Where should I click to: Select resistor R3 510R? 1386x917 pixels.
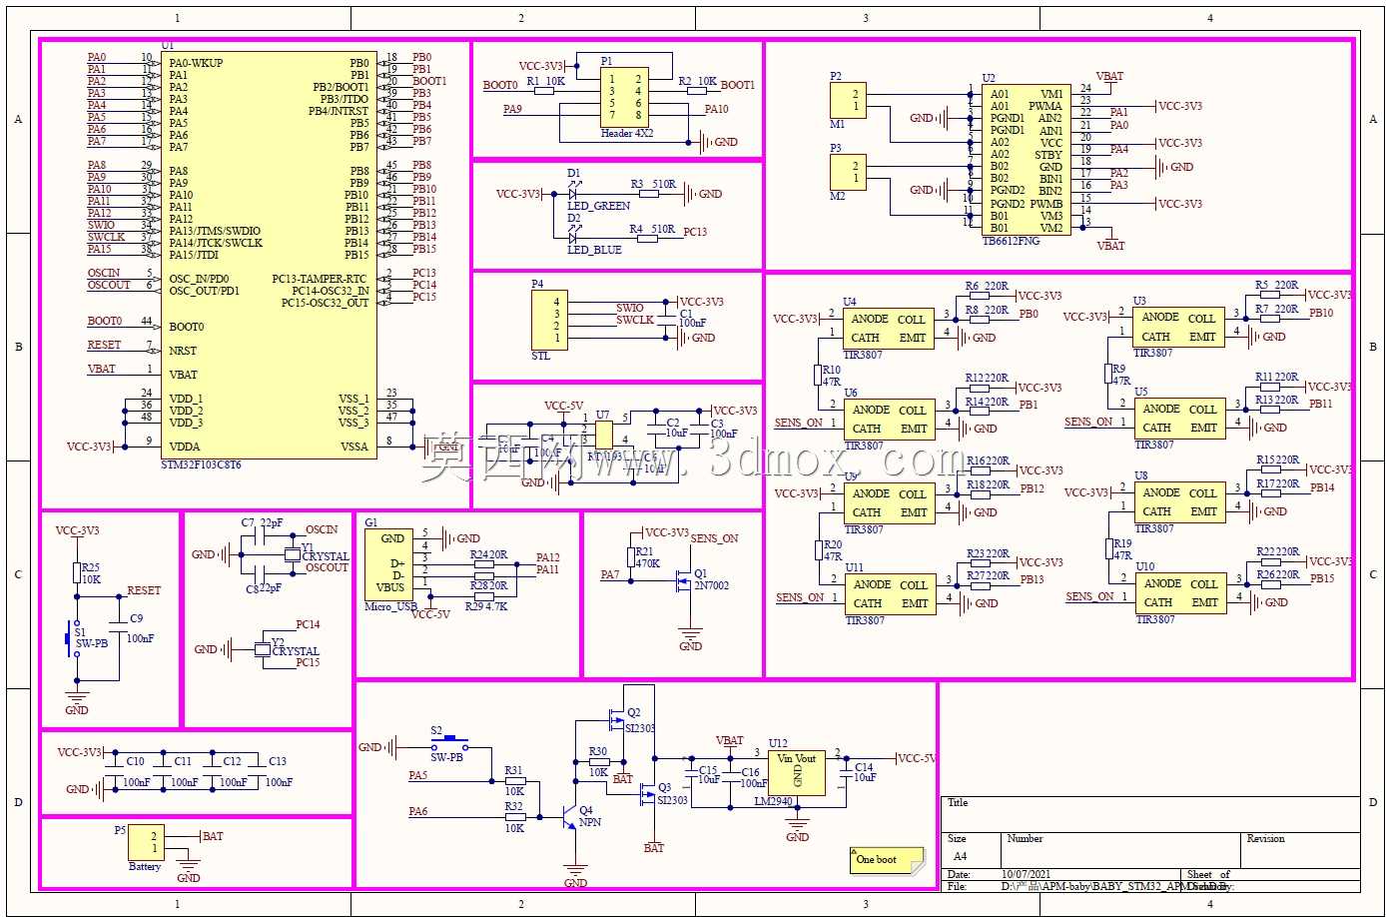tap(649, 194)
